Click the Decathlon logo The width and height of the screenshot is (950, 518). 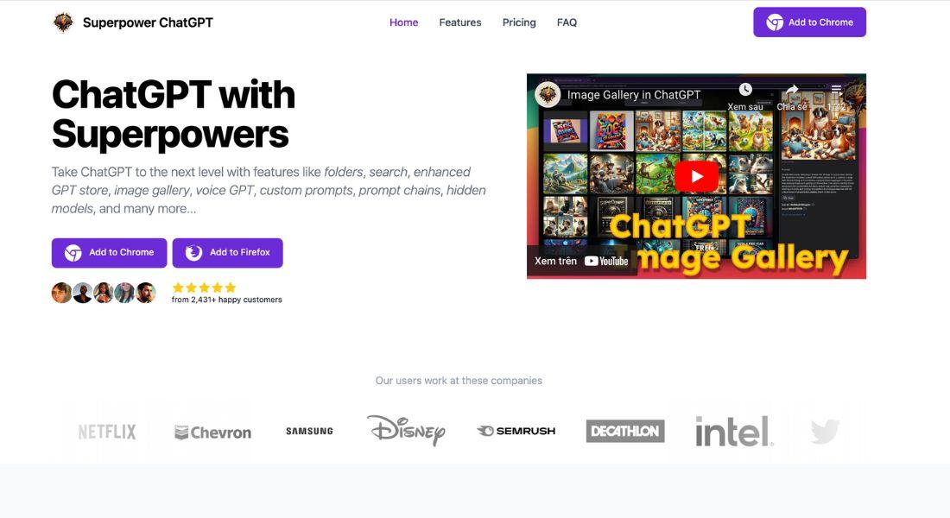pyautogui.click(x=625, y=431)
